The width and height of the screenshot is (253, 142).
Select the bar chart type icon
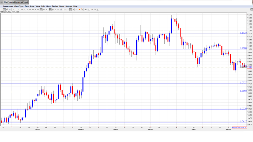(x=7, y=9)
